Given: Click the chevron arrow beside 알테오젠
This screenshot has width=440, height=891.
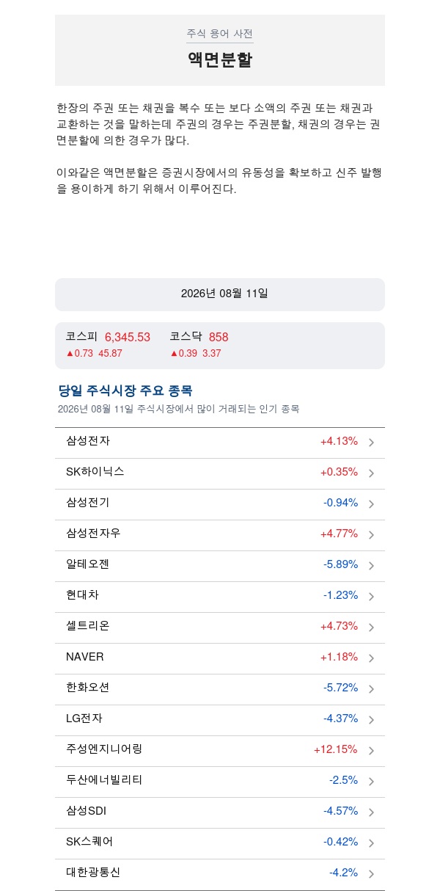Looking at the screenshot, I should point(371,566).
